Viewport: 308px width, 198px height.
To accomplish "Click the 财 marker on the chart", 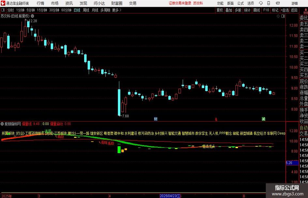I will tap(155, 119).
